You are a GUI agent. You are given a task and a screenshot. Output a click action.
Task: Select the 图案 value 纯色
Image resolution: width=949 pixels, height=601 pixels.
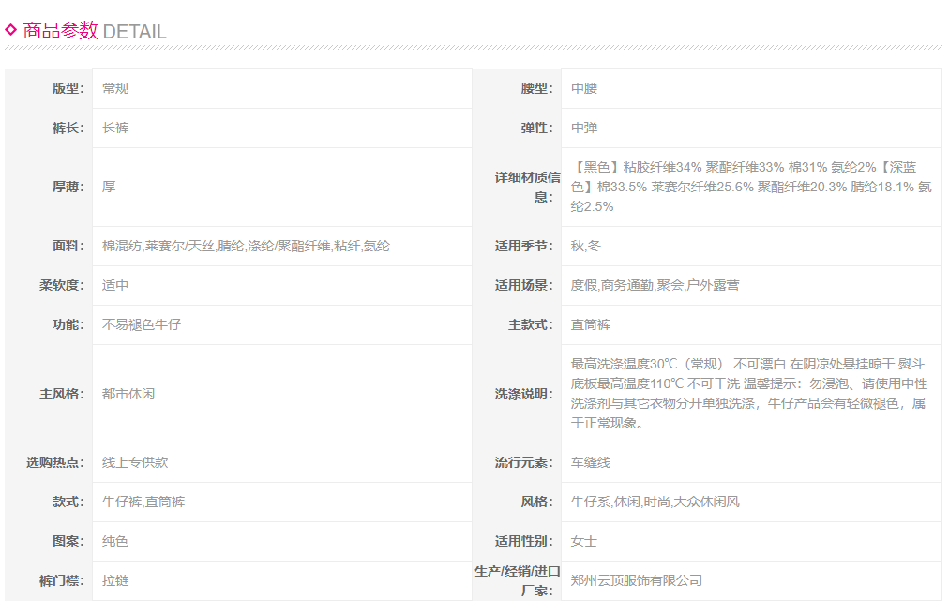[x=115, y=541]
